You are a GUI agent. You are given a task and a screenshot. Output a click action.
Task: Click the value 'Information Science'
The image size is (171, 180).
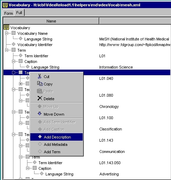coord(116,67)
